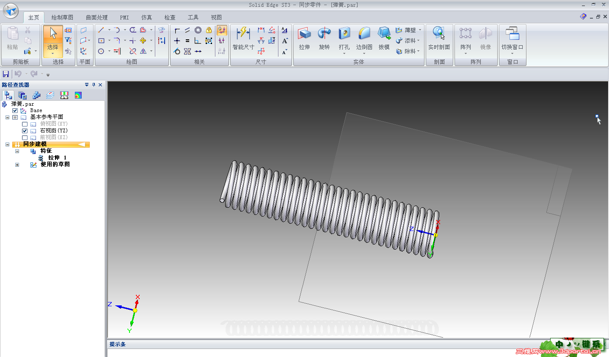Viewport: 609px width, 357px height.
Task: Collapse the 基本参考平面 tree node
Action: pyautogui.click(x=7, y=117)
